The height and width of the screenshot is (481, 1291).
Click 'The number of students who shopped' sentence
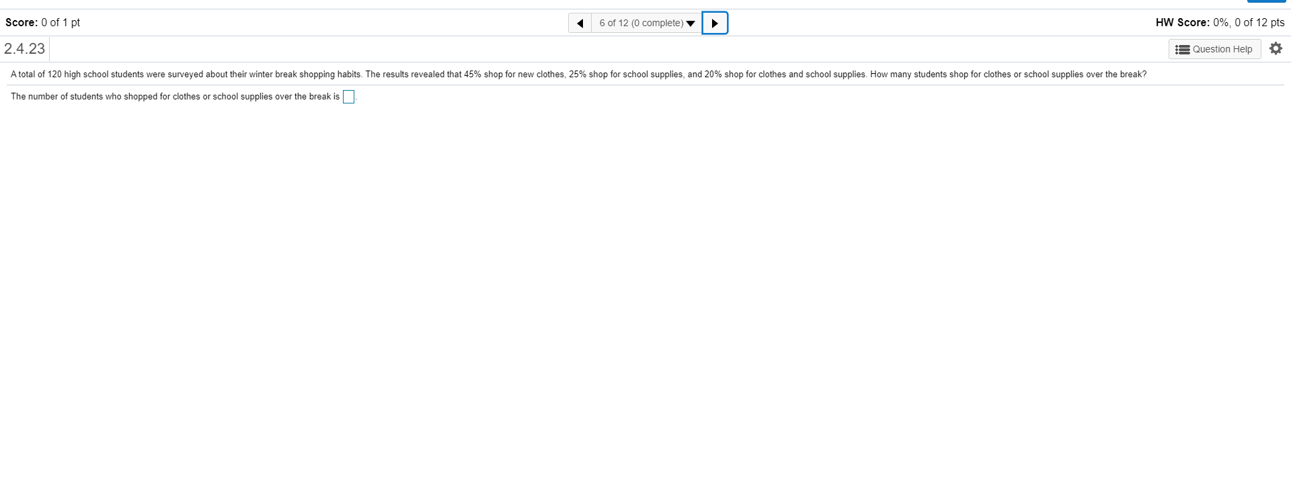175,97
